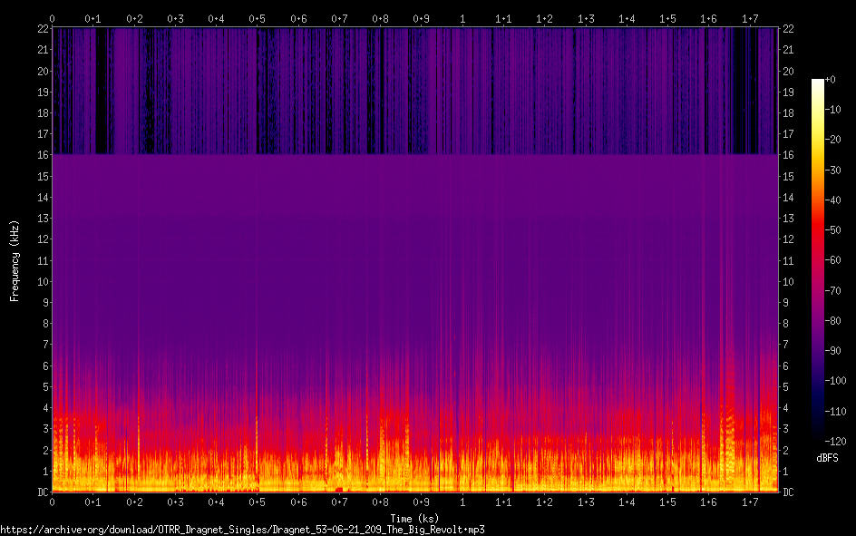Click the 16 kHz tick on left axis
This screenshot has width=856, height=536.
(x=42, y=155)
